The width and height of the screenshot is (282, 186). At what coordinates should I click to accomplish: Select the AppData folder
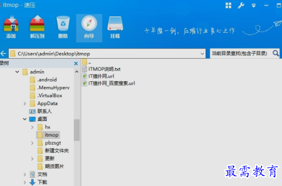(44, 104)
